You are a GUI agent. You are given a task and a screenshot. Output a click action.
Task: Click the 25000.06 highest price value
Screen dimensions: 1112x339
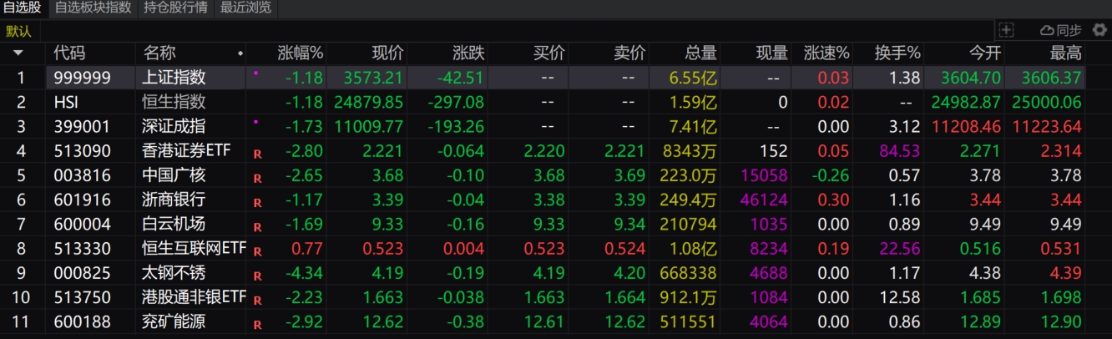[x=1047, y=103]
